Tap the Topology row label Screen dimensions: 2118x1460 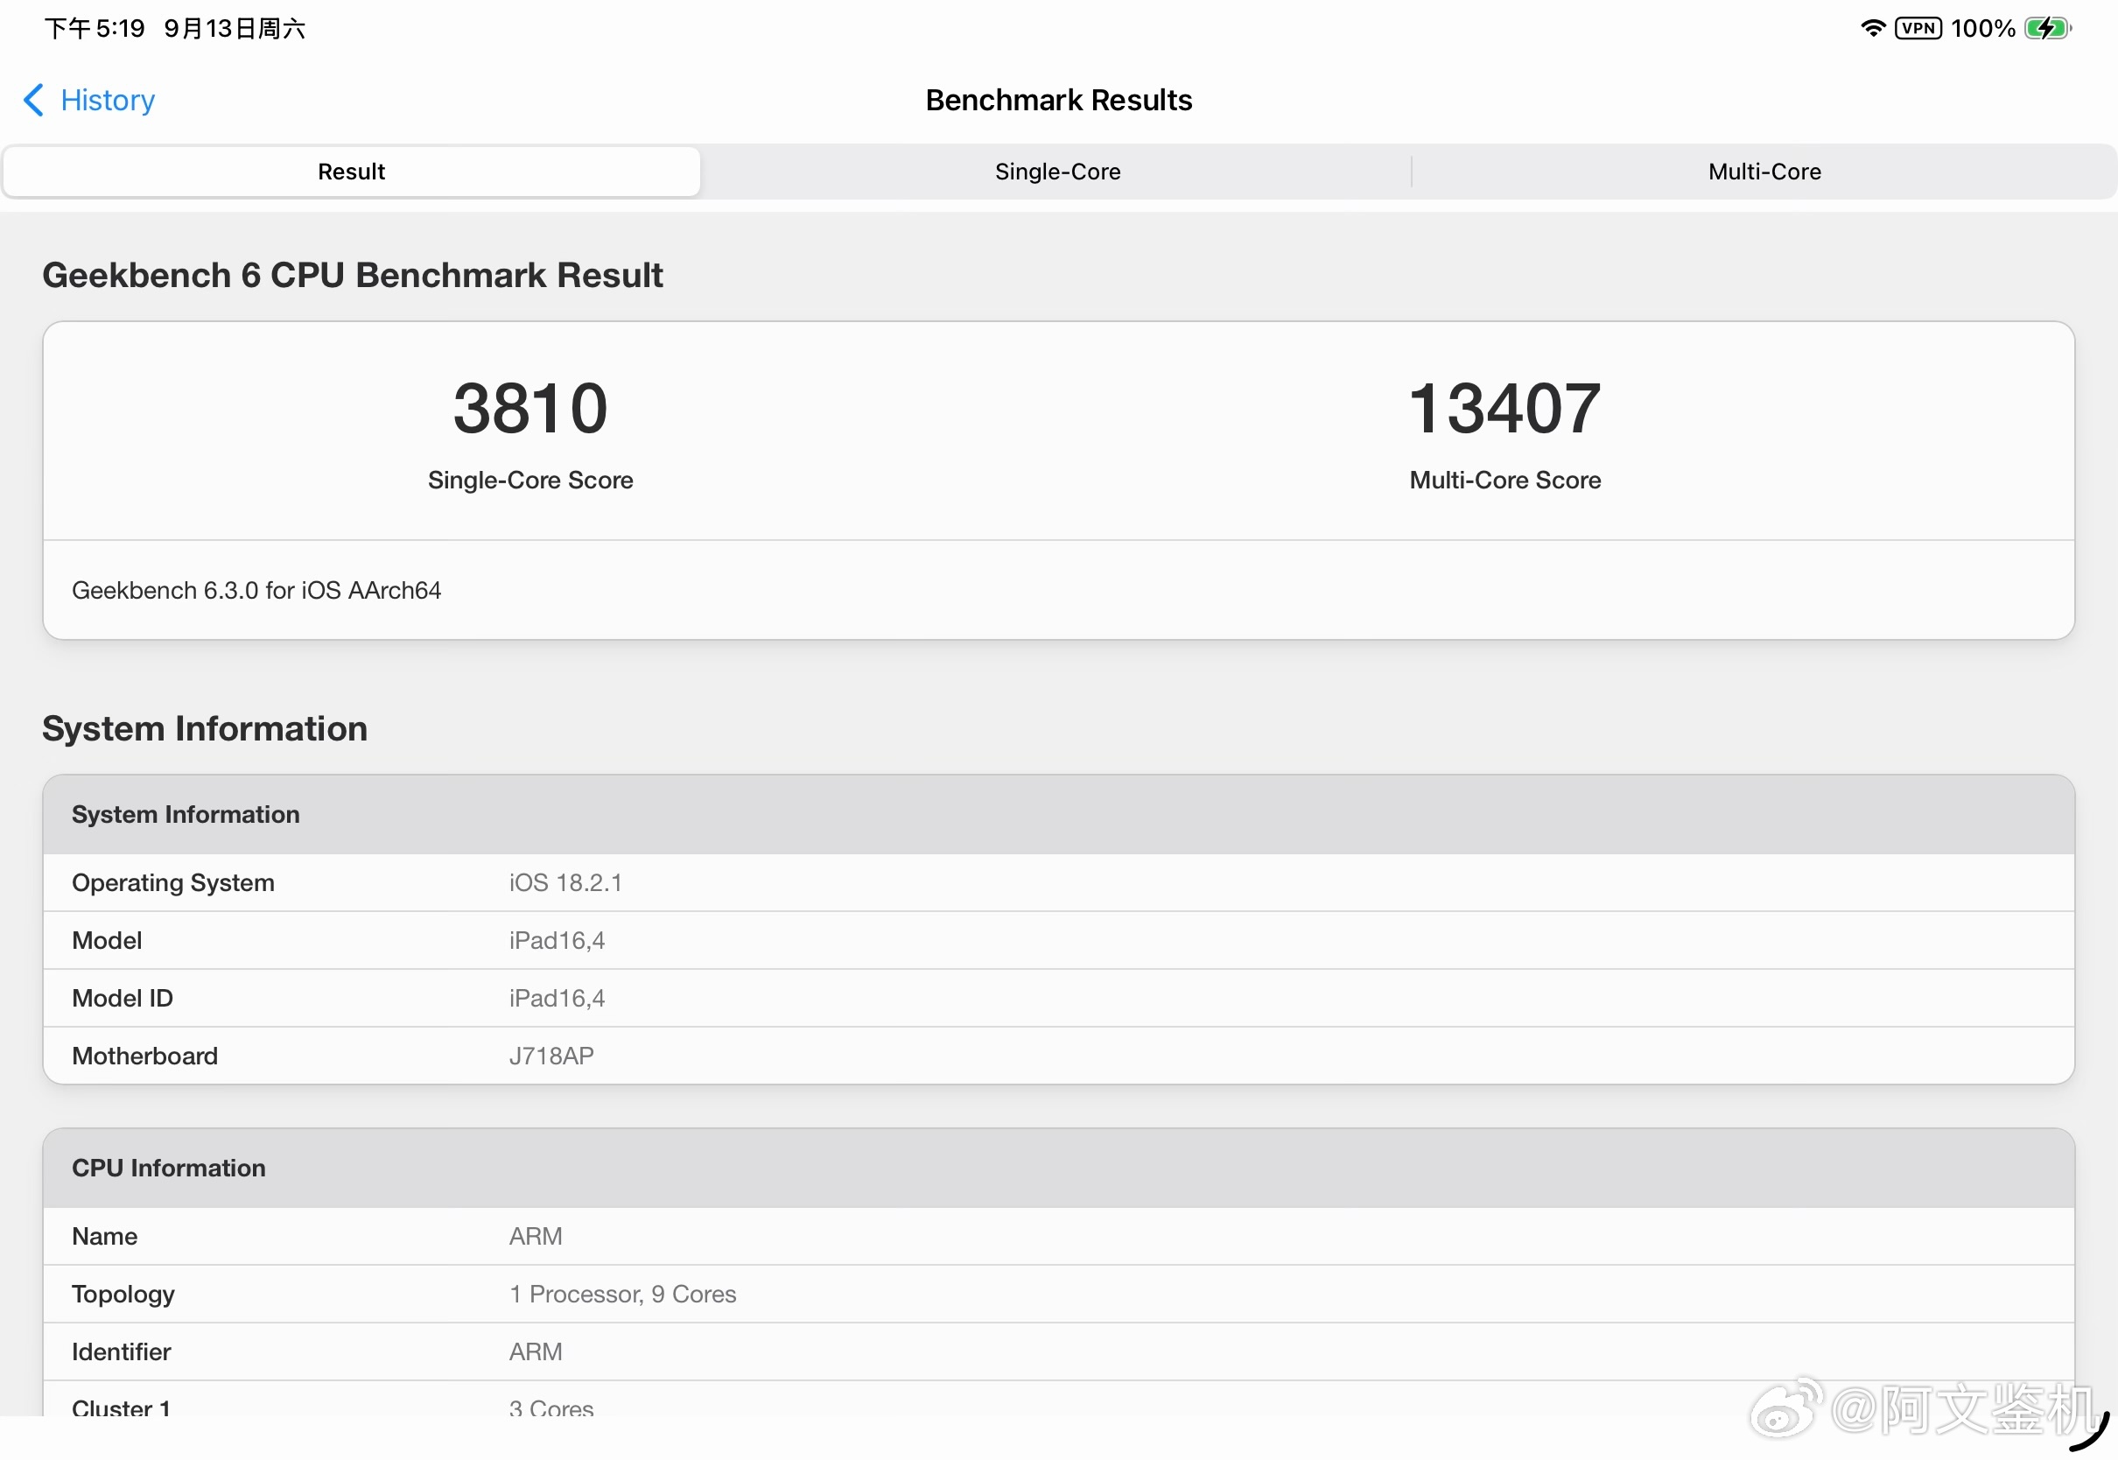tap(123, 1295)
